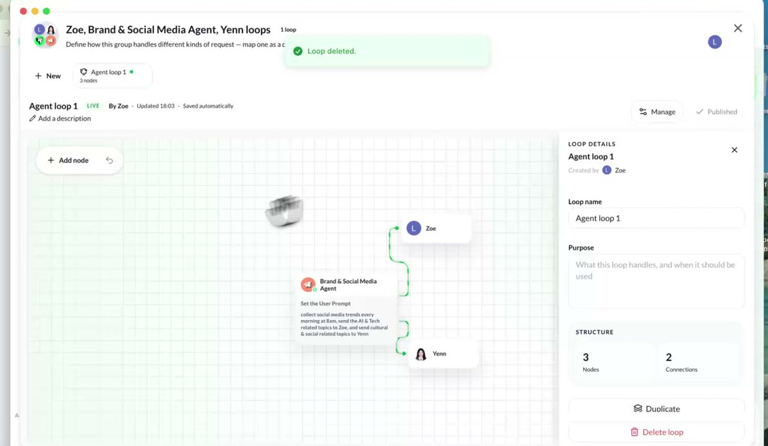The image size is (768, 446).
Task: Select the Brand & Social Media Agent node
Action: coord(346,309)
